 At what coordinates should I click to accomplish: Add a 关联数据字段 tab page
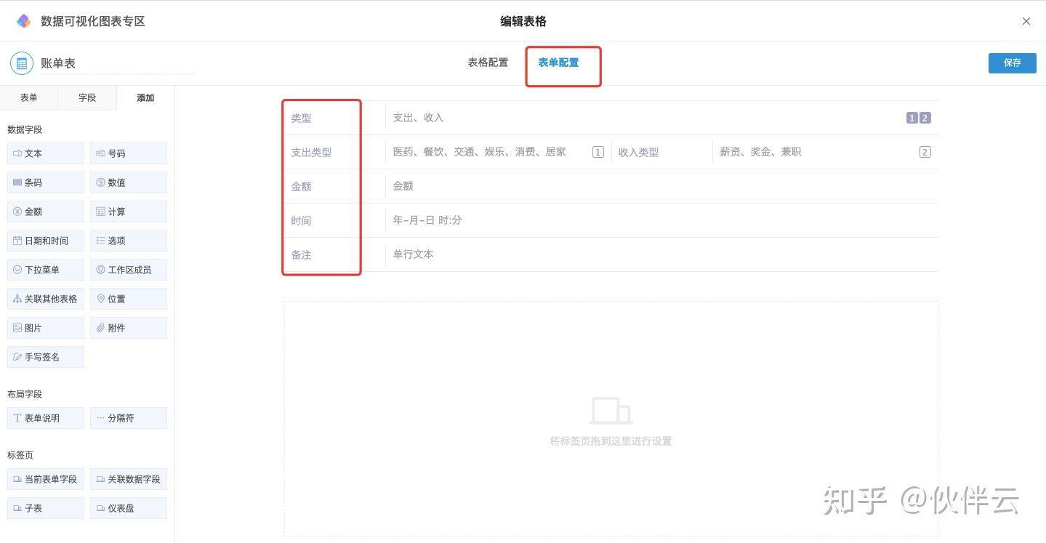[x=129, y=479]
